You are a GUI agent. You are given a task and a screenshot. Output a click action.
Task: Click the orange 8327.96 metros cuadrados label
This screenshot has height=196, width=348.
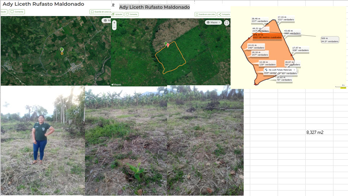pos(267,36)
